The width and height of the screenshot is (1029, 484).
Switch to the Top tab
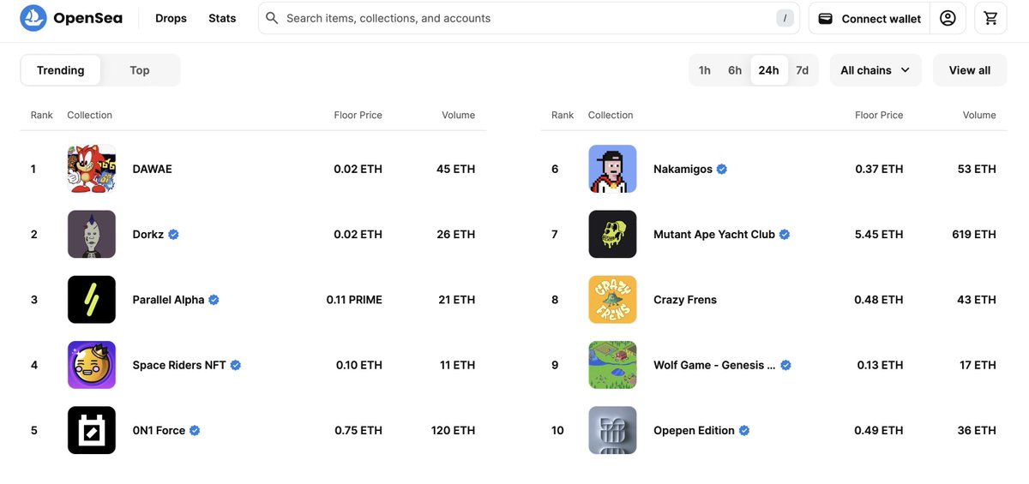point(140,70)
